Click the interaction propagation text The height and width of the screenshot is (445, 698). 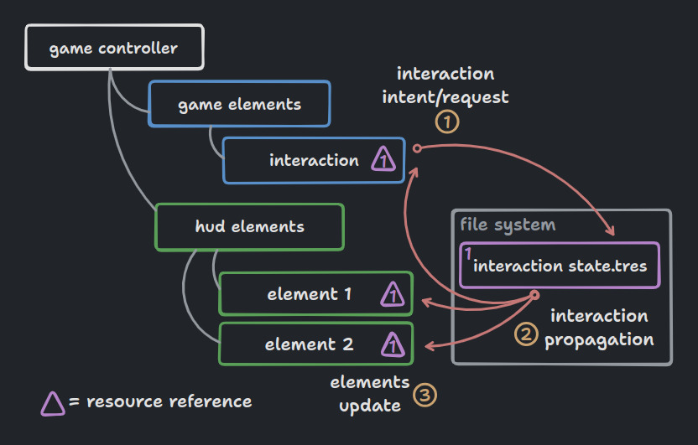(599, 328)
